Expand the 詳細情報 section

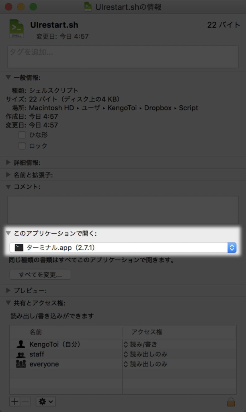click(8, 163)
